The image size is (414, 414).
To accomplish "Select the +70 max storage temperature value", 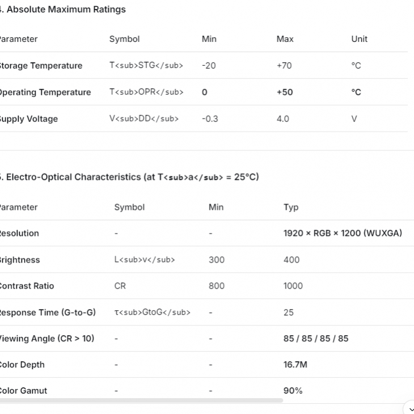I will coord(284,65).
